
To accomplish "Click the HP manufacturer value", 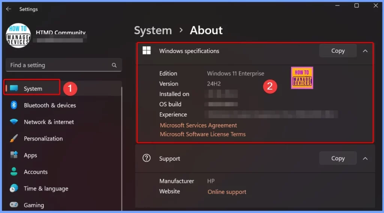I will (211, 181).
